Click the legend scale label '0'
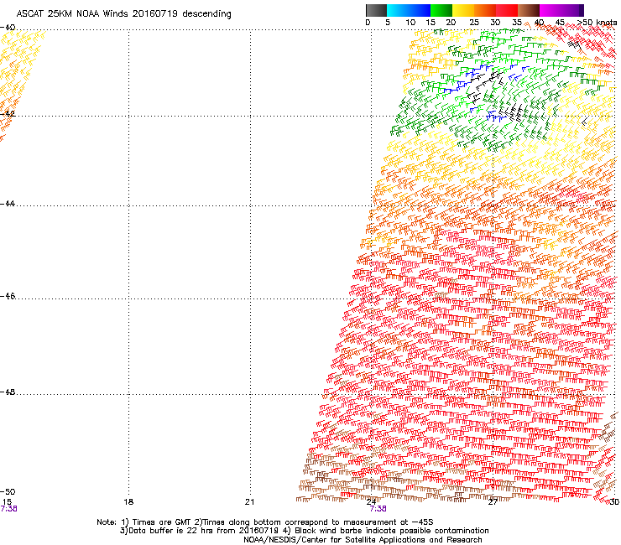 (x=368, y=23)
